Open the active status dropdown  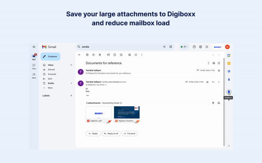click(184, 47)
